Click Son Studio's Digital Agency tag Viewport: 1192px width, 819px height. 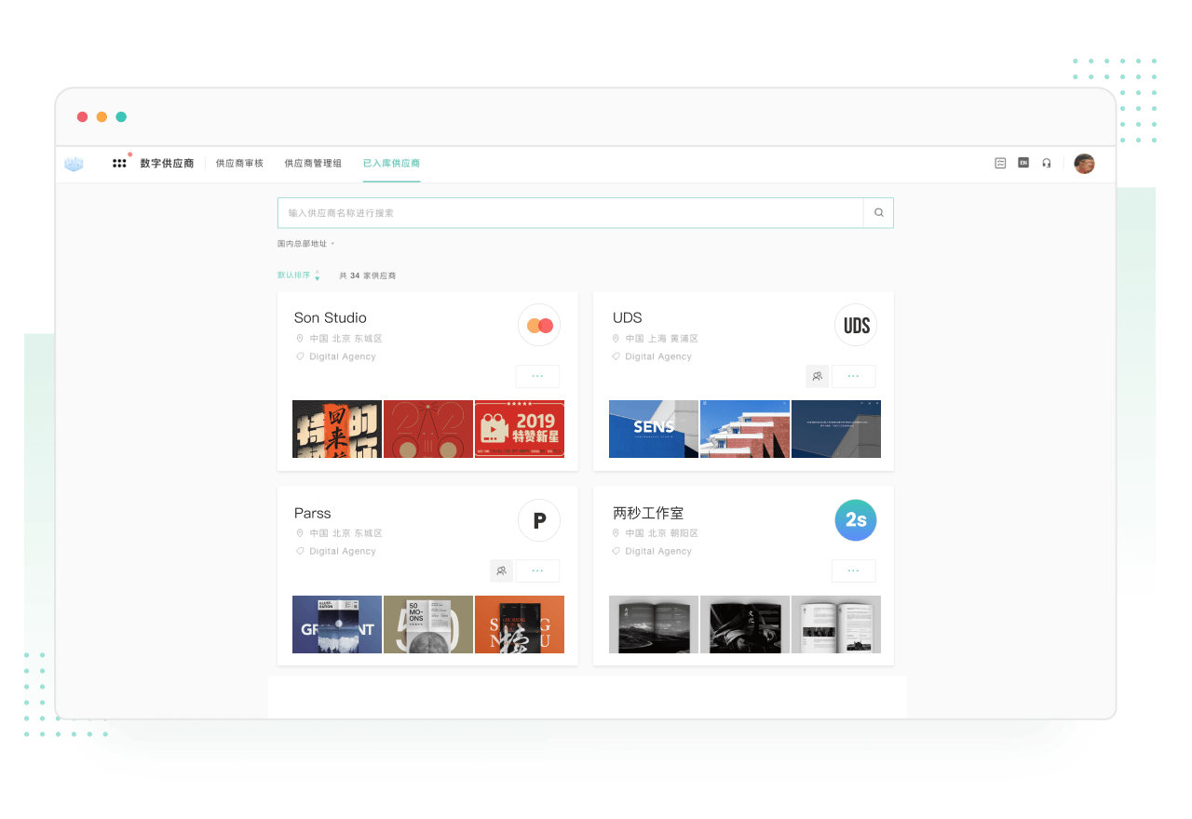pyautogui.click(x=343, y=356)
